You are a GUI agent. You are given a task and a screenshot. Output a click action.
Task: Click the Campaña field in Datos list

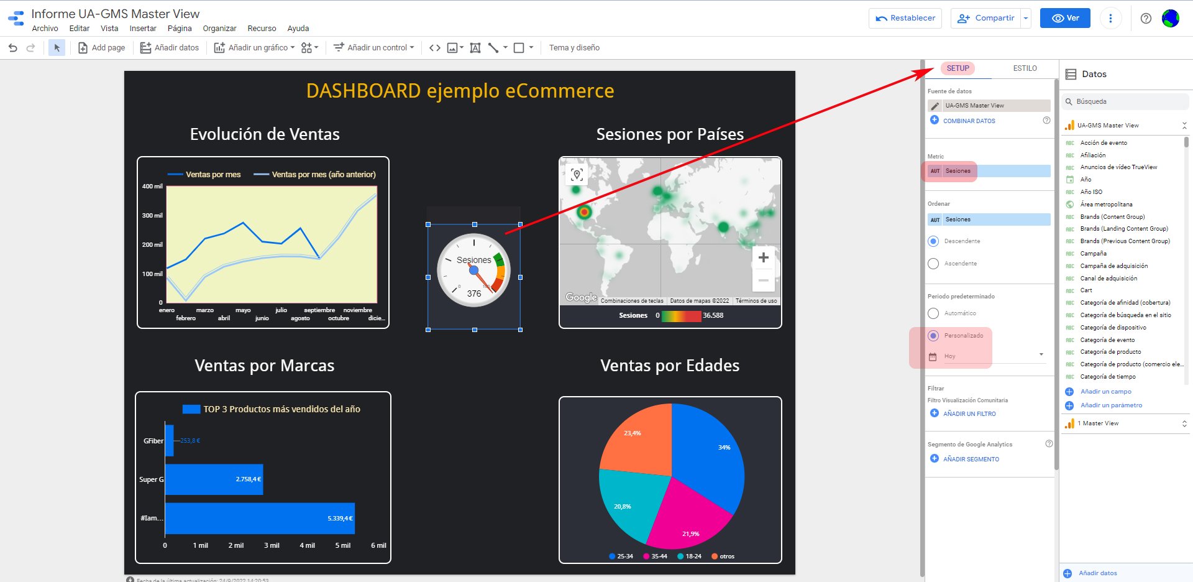click(1093, 254)
